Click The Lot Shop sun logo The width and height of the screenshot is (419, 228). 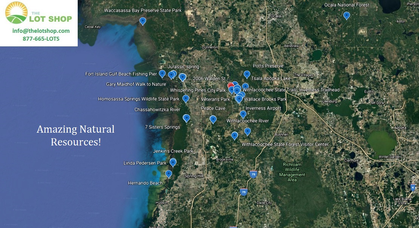point(17,12)
